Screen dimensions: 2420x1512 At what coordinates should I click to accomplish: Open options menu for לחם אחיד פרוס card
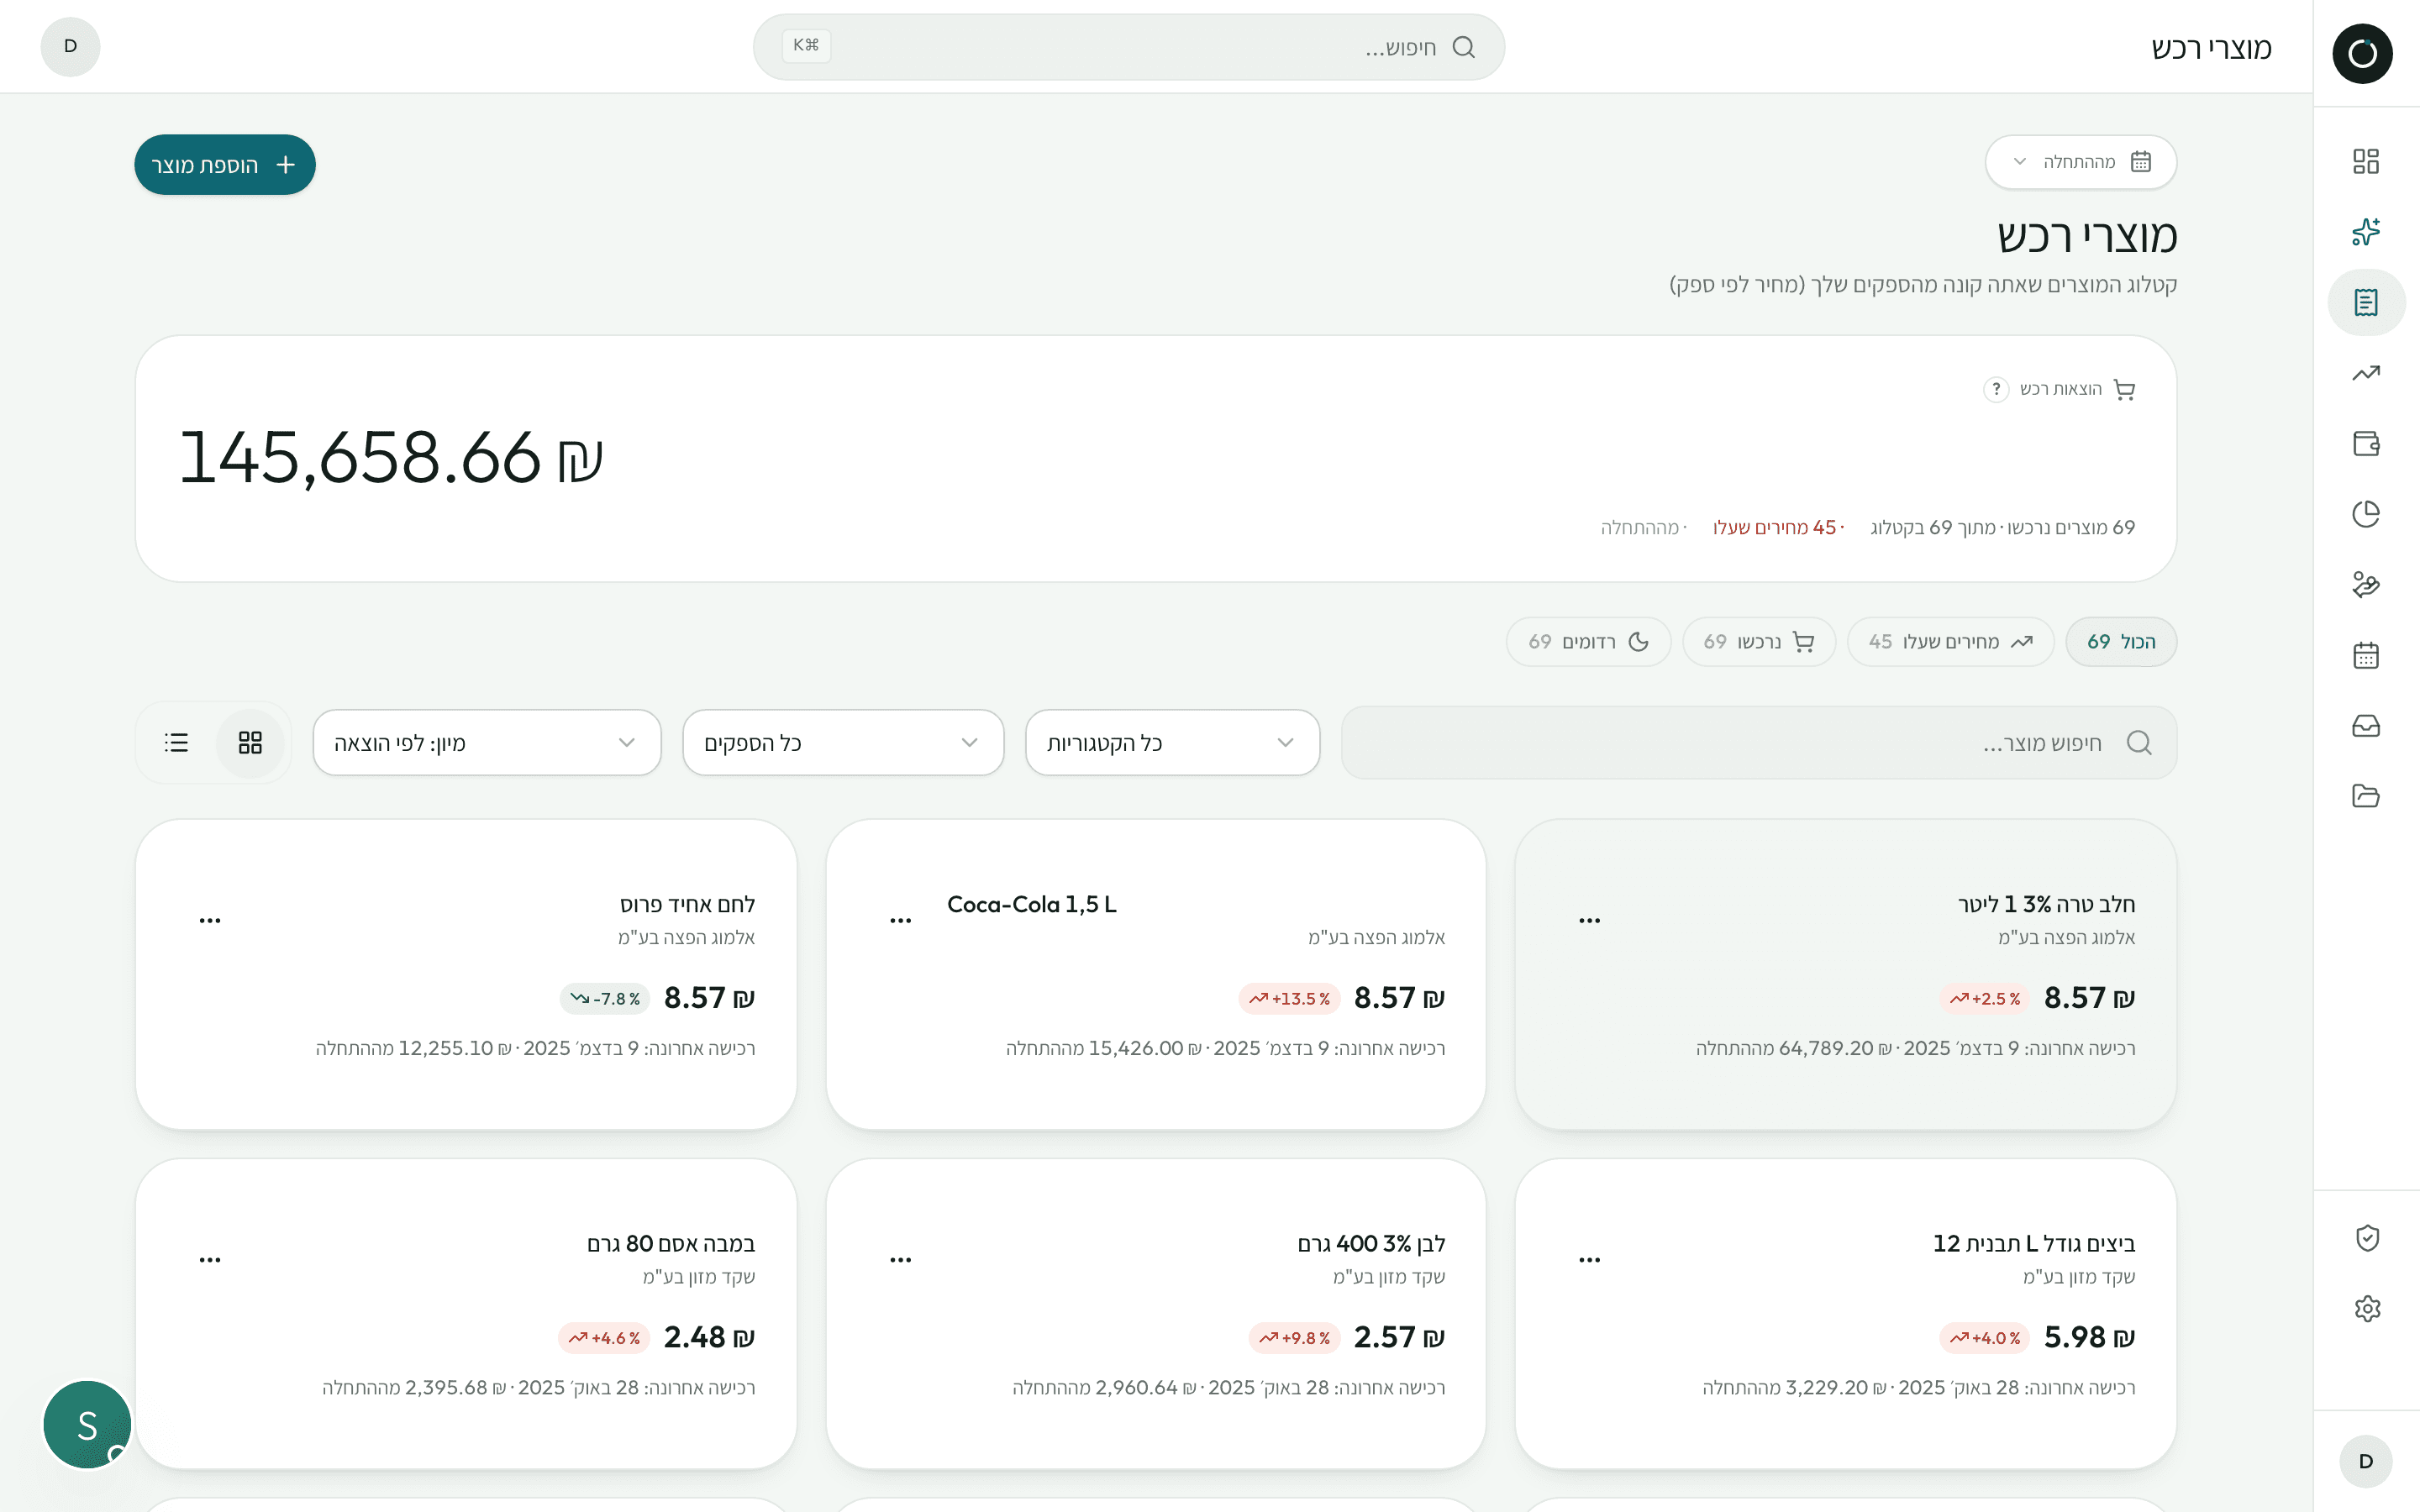[x=210, y=920]
